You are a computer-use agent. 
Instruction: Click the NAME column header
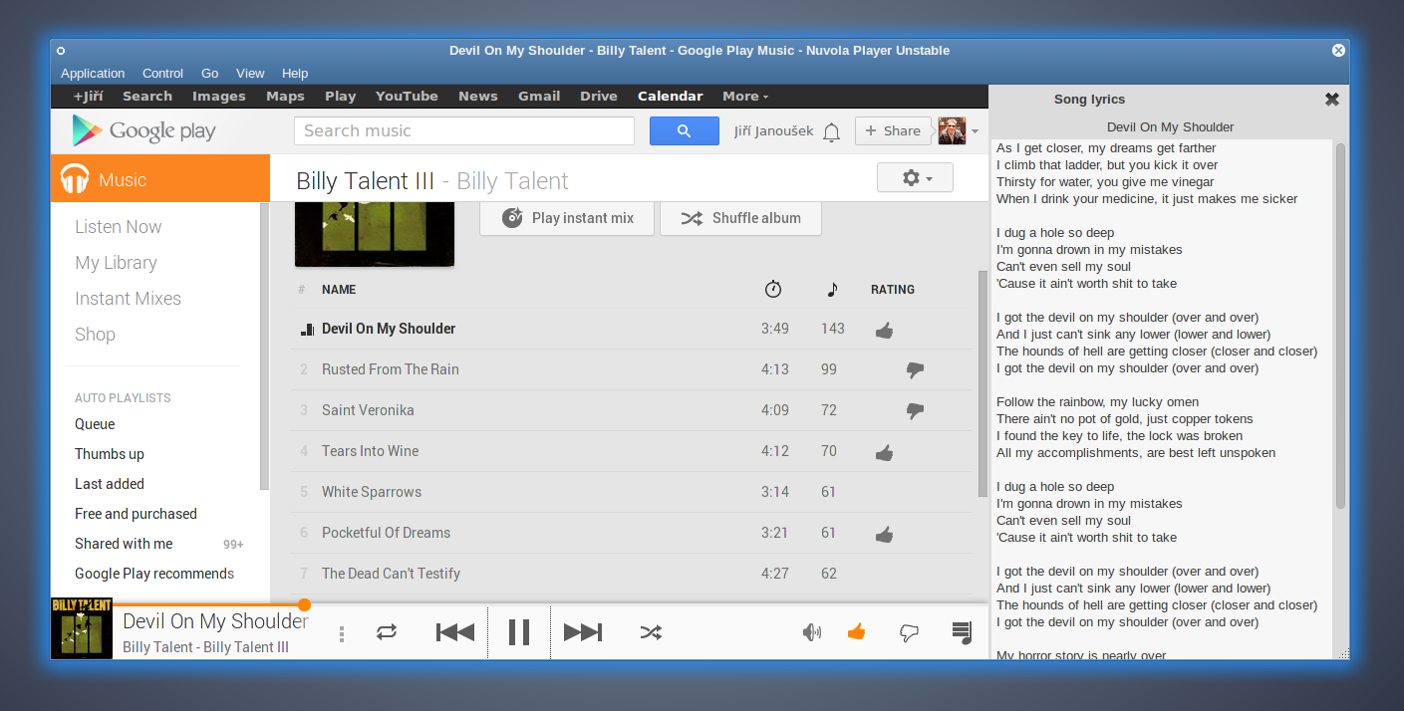point(339,290)
